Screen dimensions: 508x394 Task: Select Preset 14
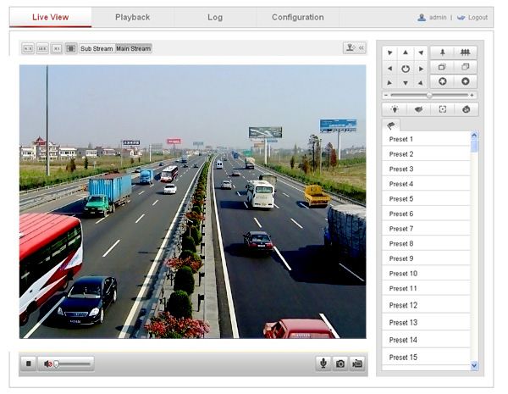[x=426, y=340]
